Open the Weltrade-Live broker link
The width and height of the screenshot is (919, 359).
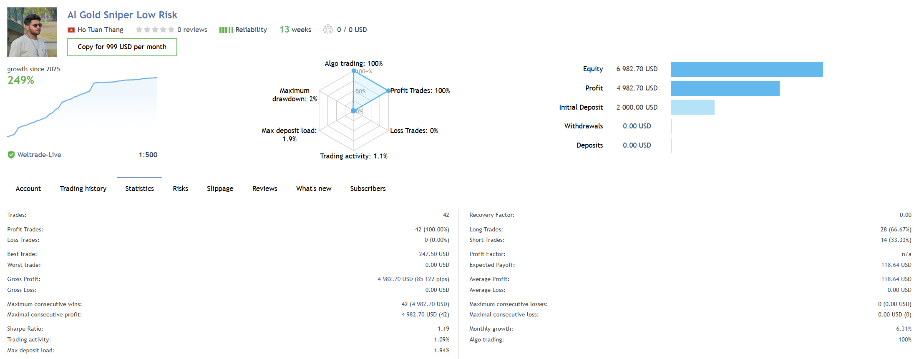[x=39, y=155]
